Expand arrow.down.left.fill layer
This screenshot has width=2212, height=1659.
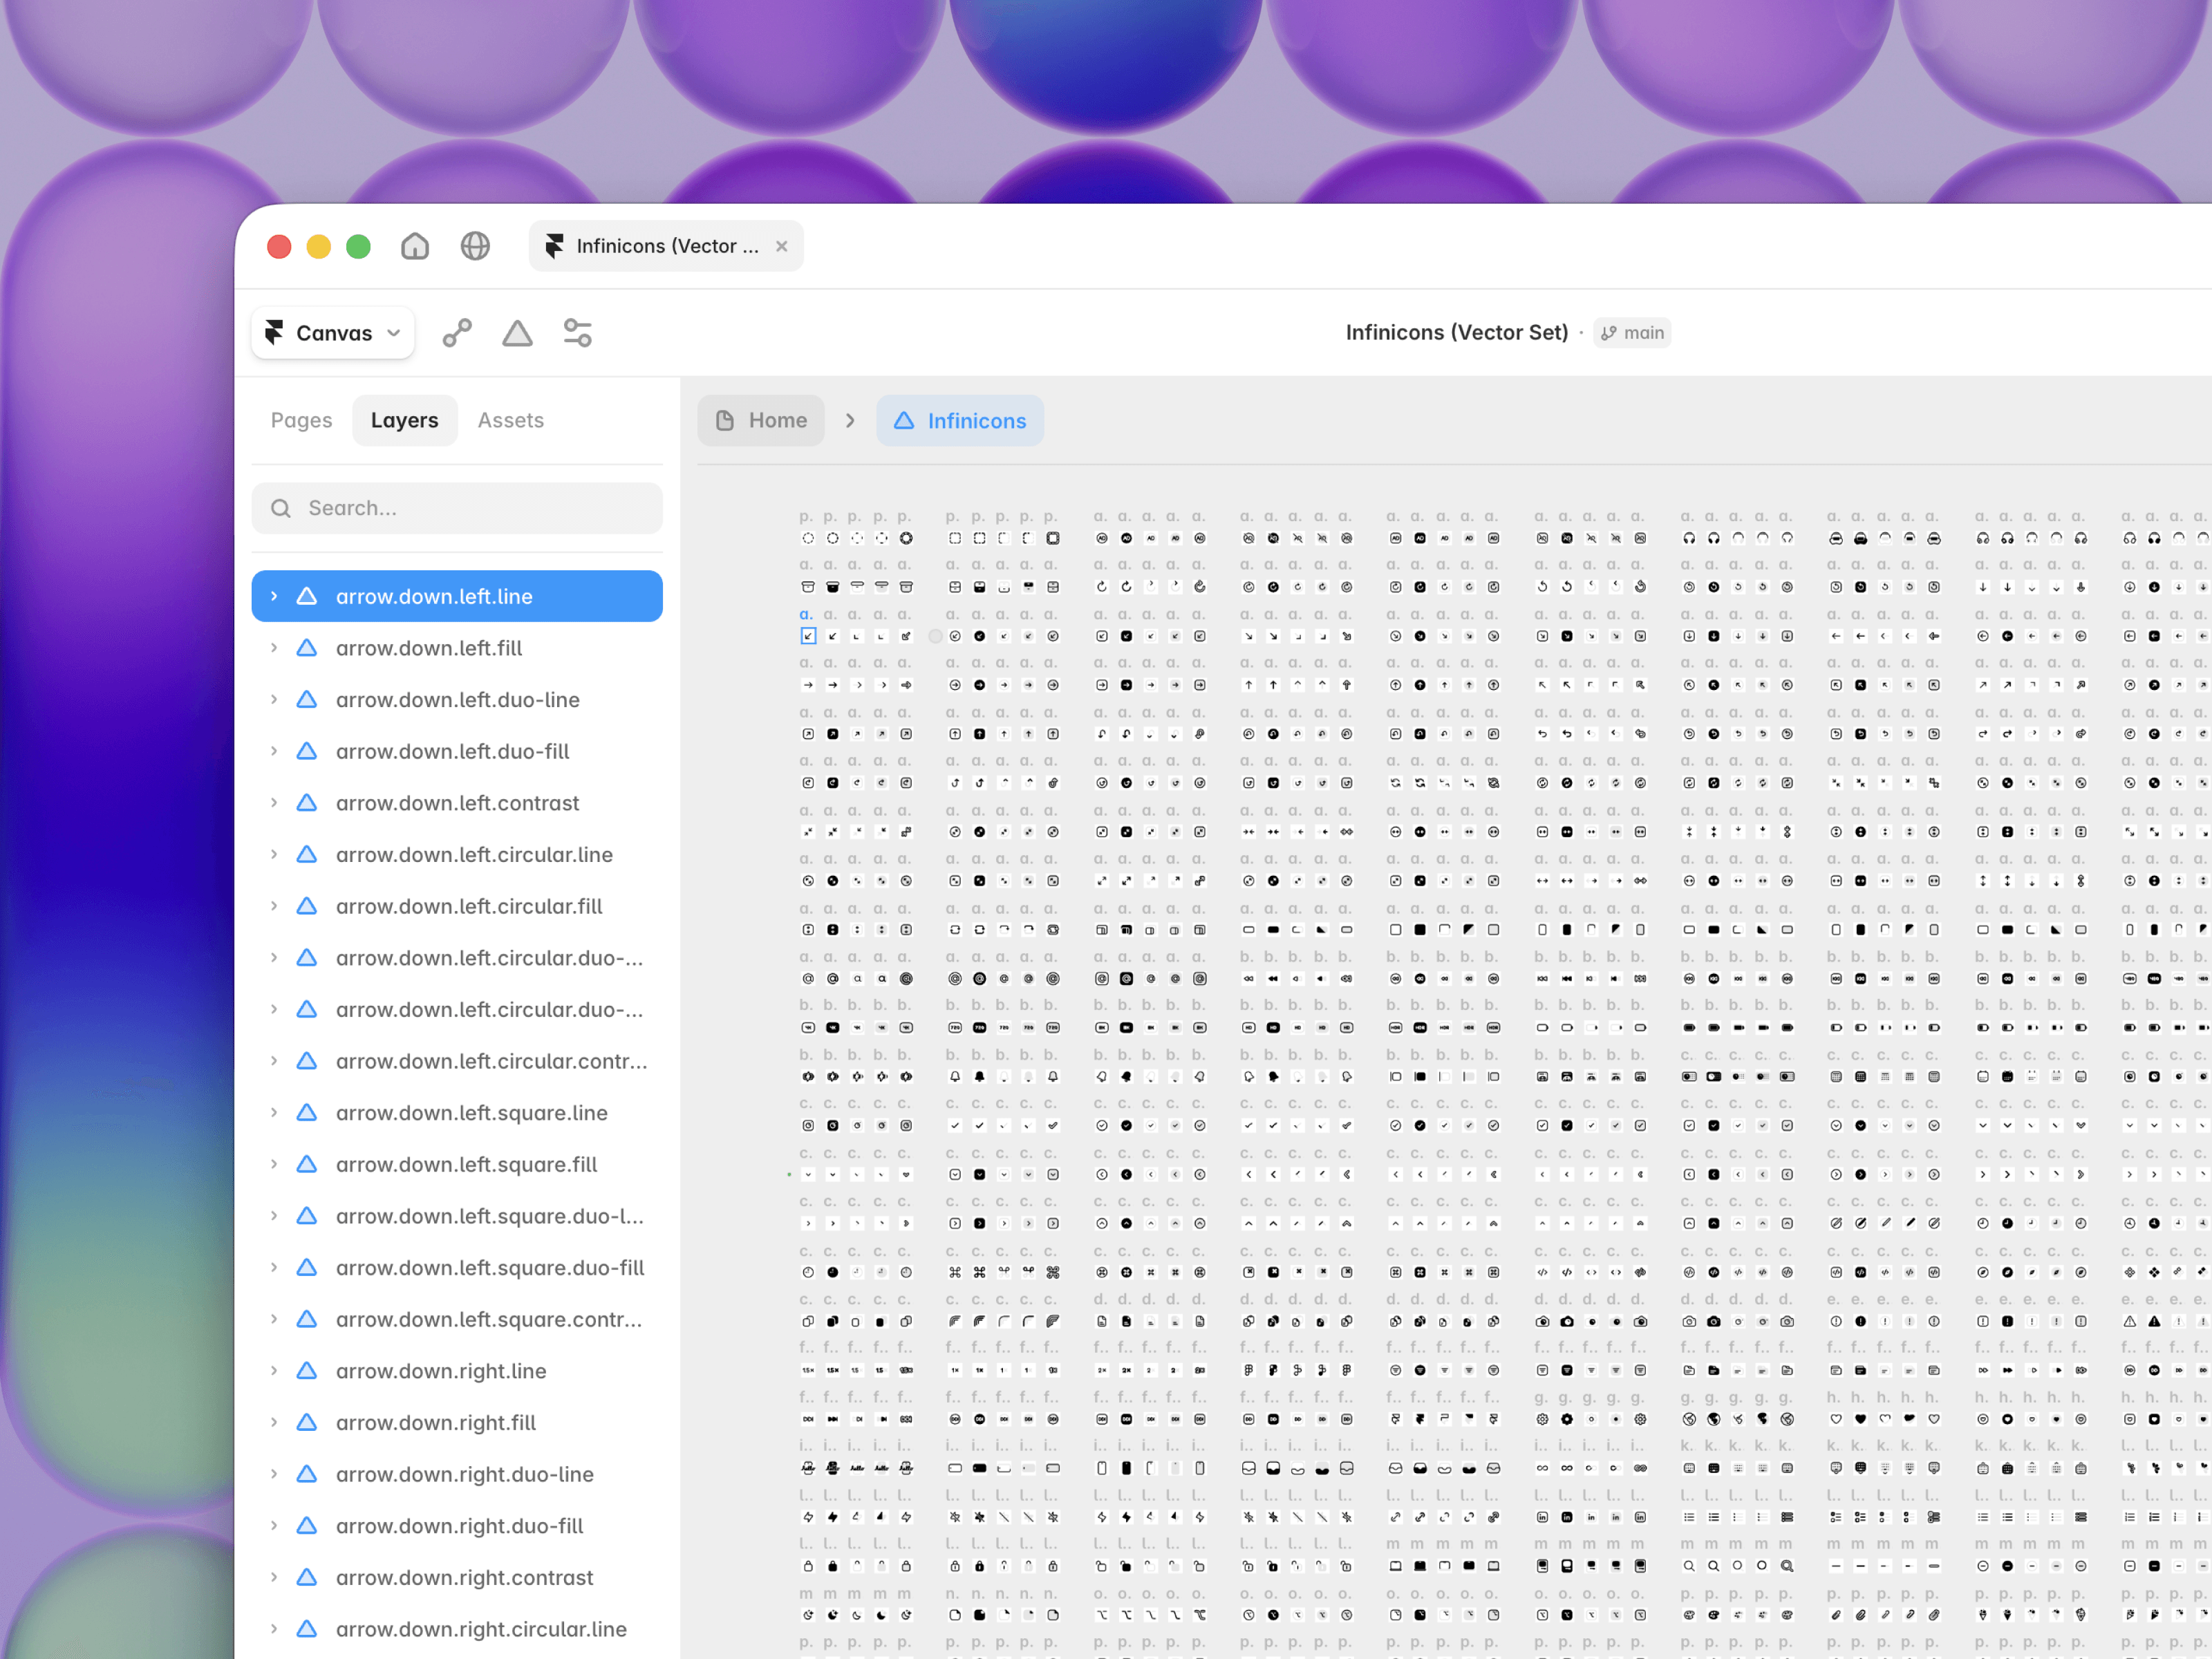click(274, 648)
